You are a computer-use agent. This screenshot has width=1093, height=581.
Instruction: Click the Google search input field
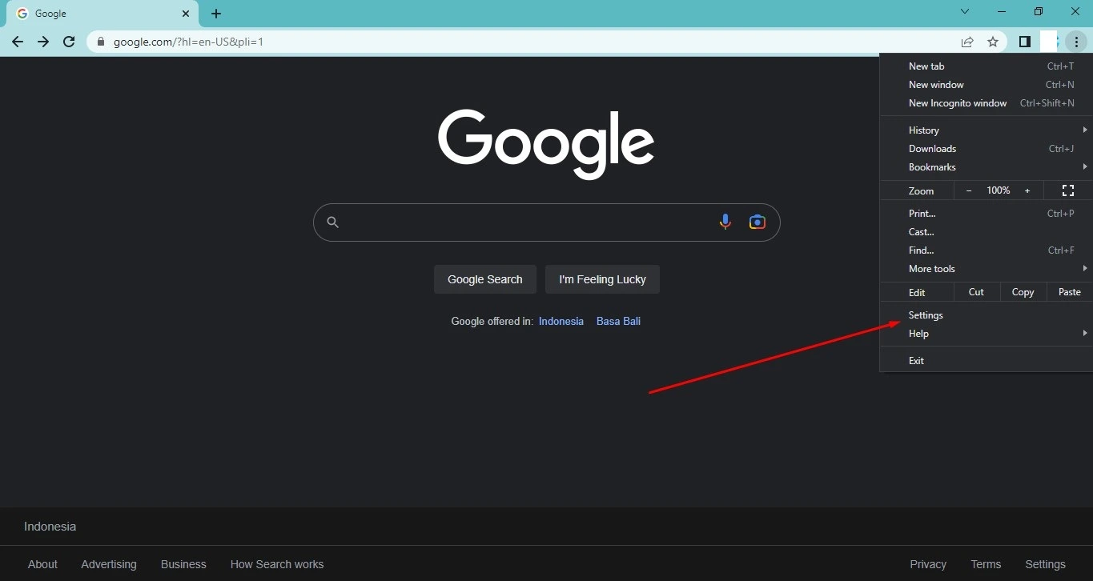tap(546, 222)
